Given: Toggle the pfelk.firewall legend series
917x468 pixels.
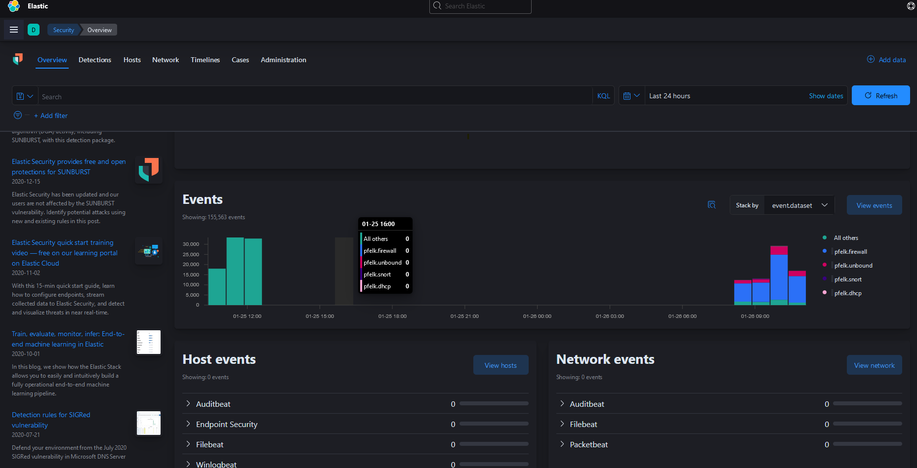Looking at the screenshot, I should (x=851, y=252).
